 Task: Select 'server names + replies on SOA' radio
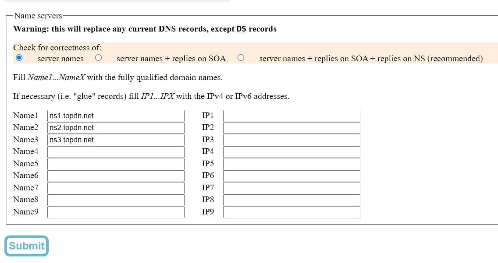[99, 58]
